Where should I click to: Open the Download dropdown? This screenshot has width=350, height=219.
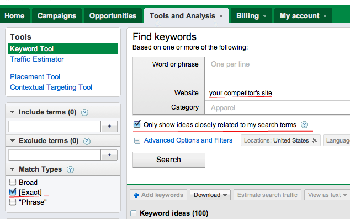(210, 195)
